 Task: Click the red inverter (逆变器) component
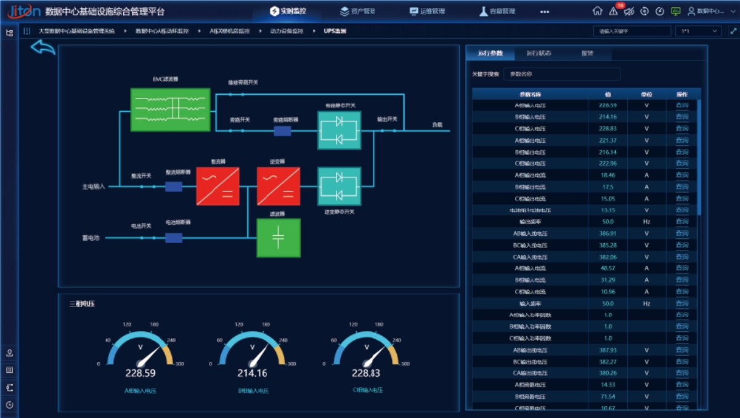pos(279,187)
